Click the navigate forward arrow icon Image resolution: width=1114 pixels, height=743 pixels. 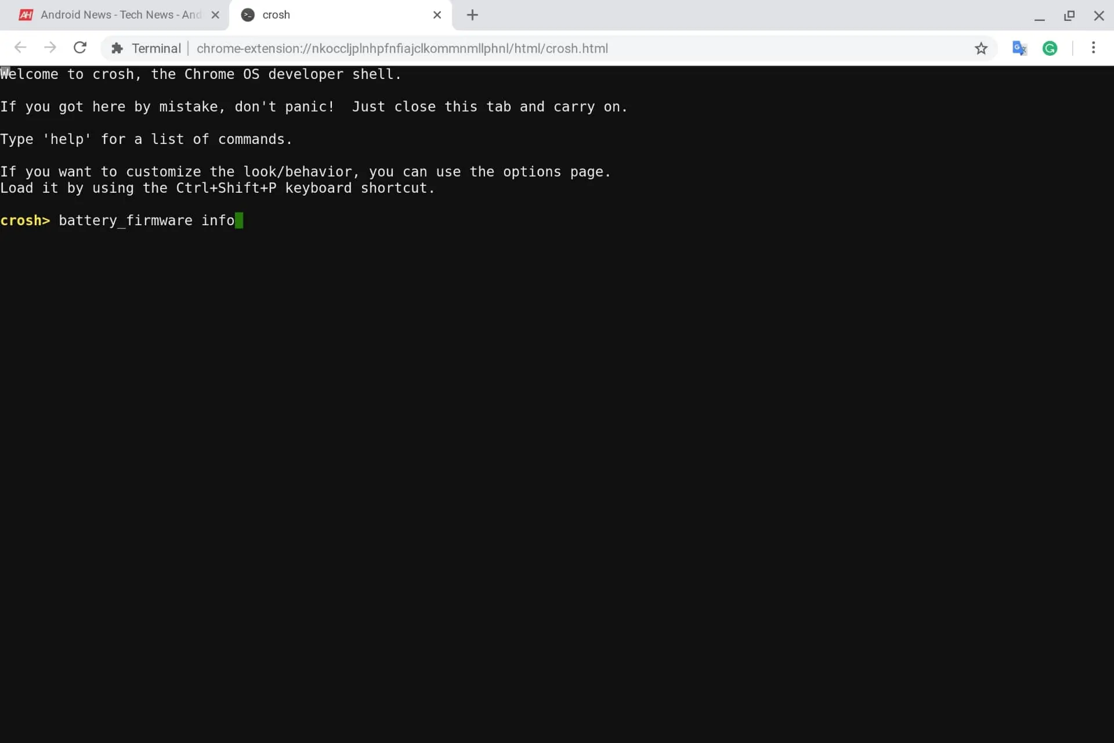click(49, 48)
